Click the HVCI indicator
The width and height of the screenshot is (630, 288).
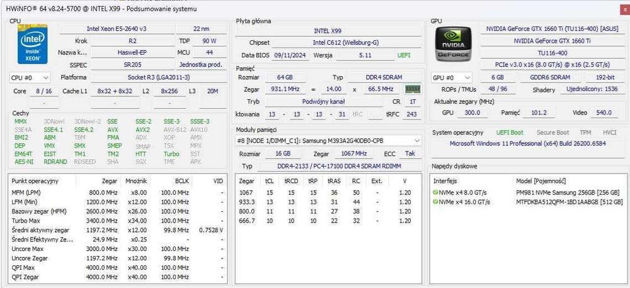coord(609,133)
